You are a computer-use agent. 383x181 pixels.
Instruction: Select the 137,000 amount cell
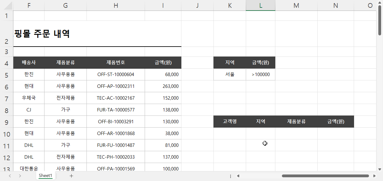(163, 157)
